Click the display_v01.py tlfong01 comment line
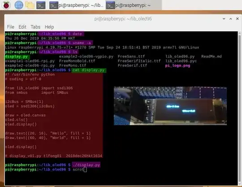The width and height of the screenshot is (242, 187). coord(53,156)
